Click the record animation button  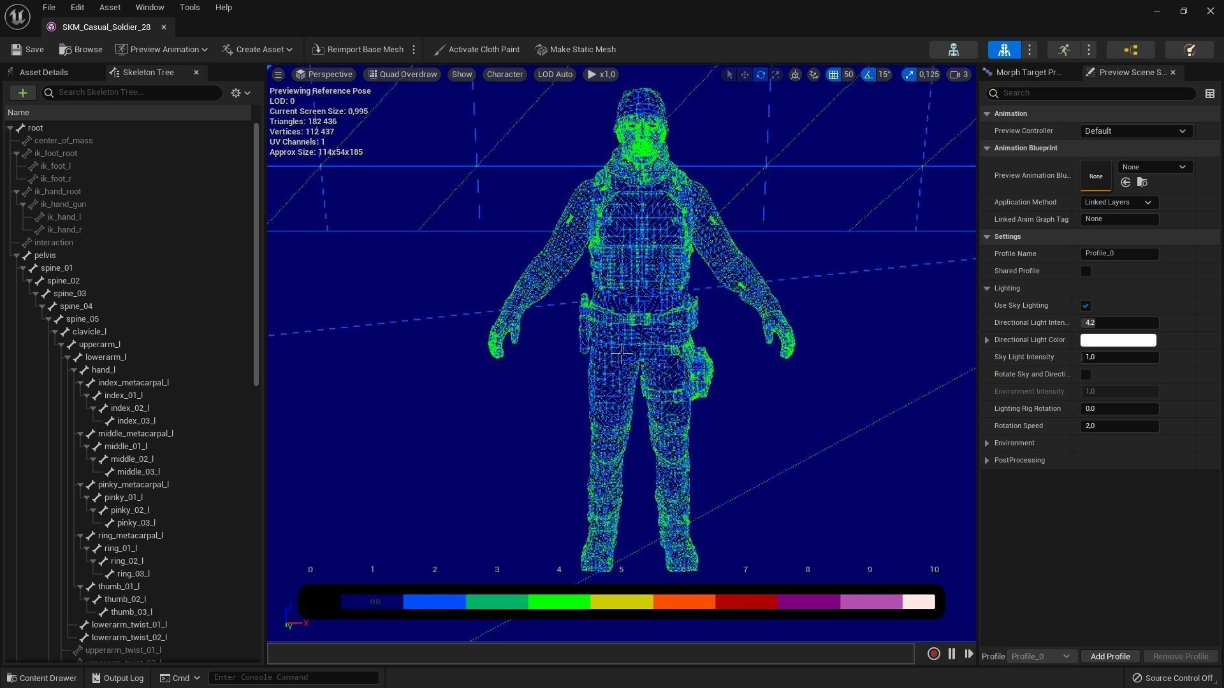[x=933, y=654]
